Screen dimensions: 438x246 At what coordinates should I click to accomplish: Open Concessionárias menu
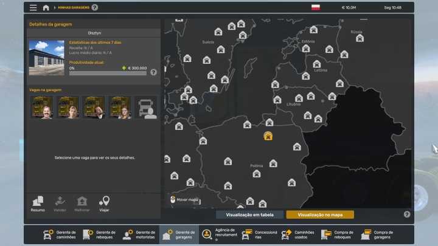point(259,234)
